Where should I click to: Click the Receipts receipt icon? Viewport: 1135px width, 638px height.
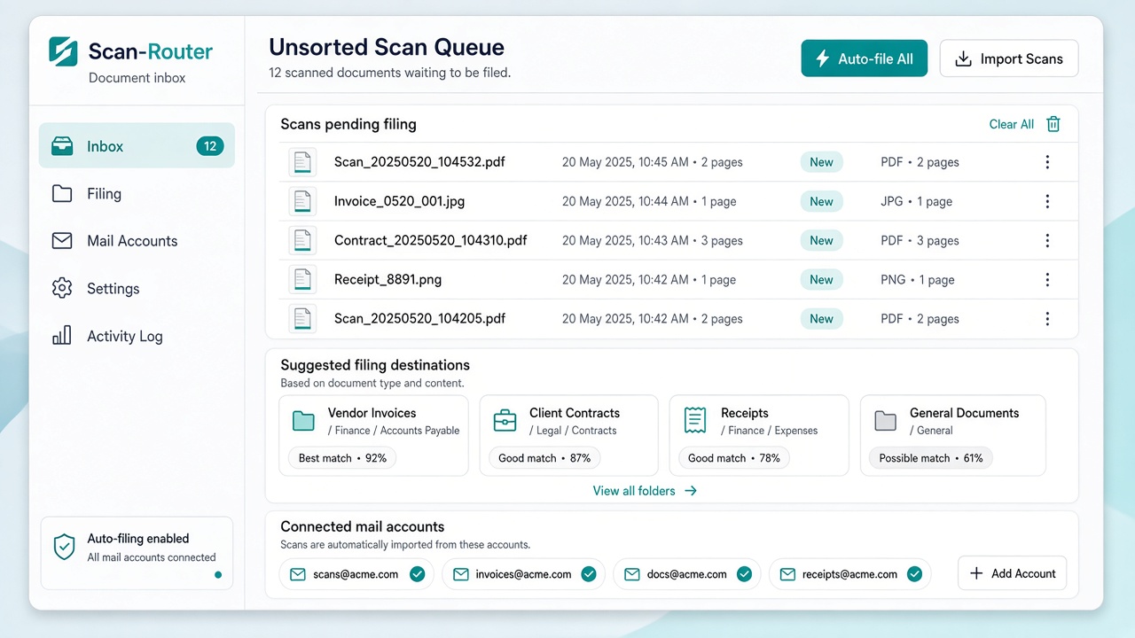coord(695,421)
